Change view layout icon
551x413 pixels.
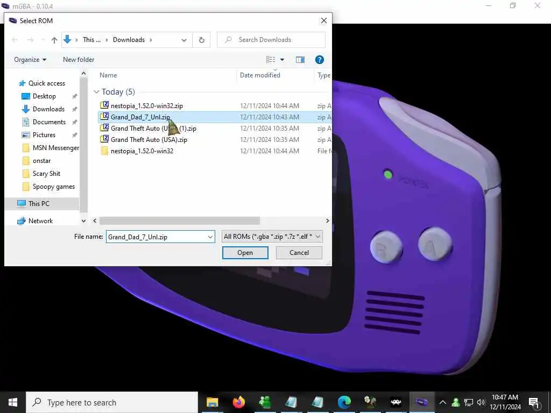coord(271,60)
